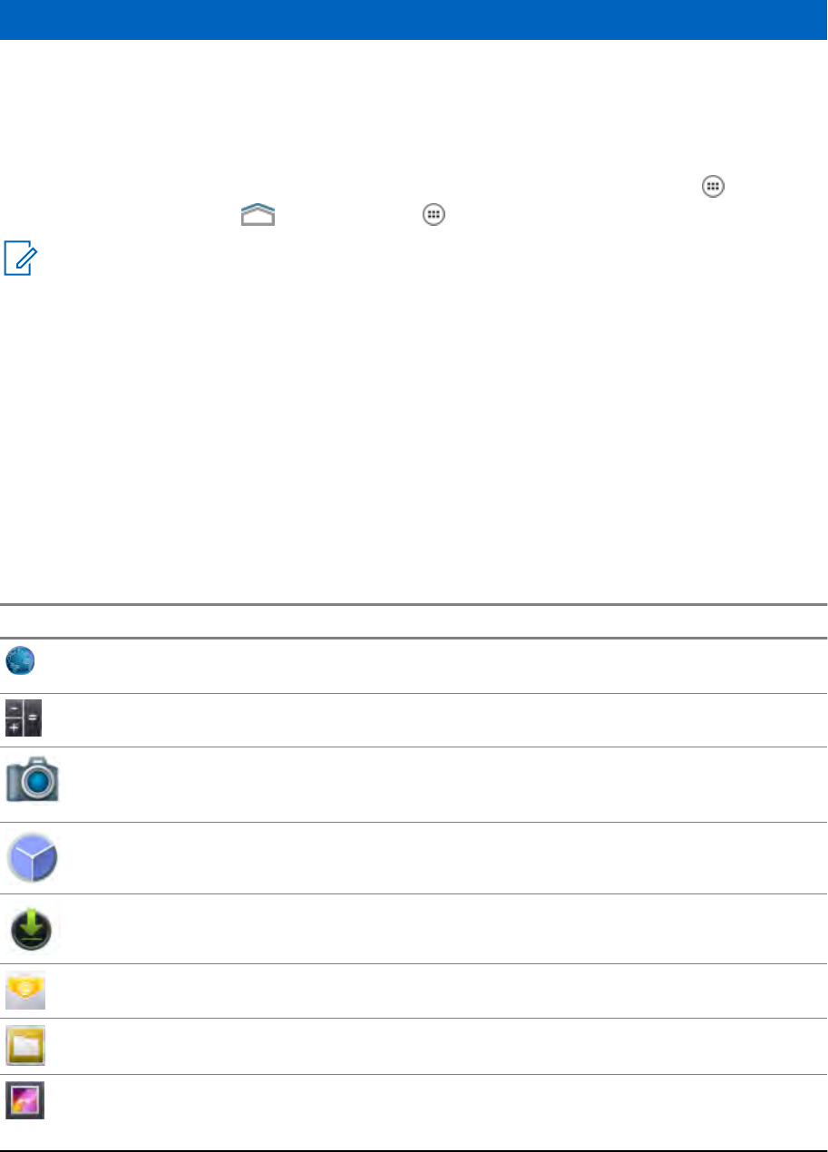Click the blue header bar at the top
This screenshot has width=828, height=1152.
pos(414,20)
